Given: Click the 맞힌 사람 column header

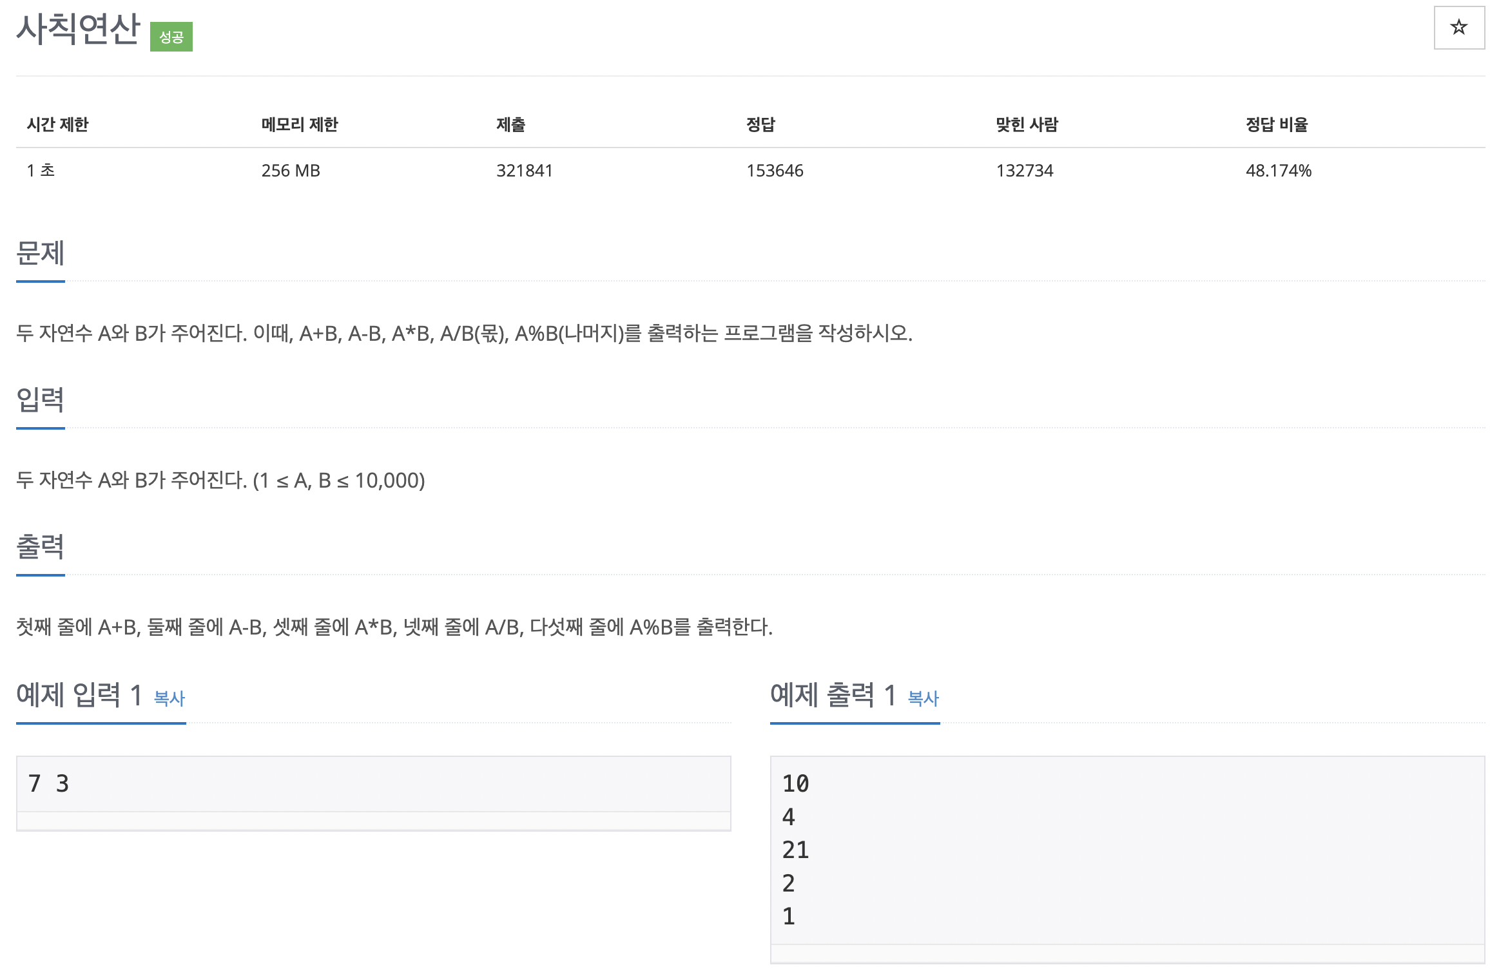Looking at the screenshot, I should pyautogui.click(x=1027, y=124).
